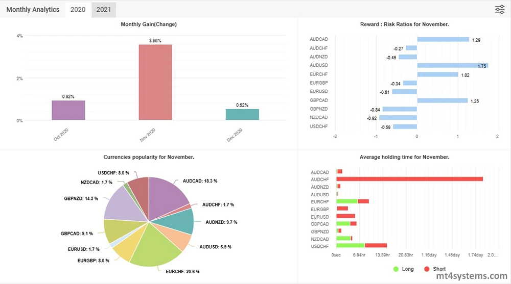The height and width of the screenshot is (284, 511).
Task: Click the AUDUSD reward risk bar
Action: [x=452, y=65]
